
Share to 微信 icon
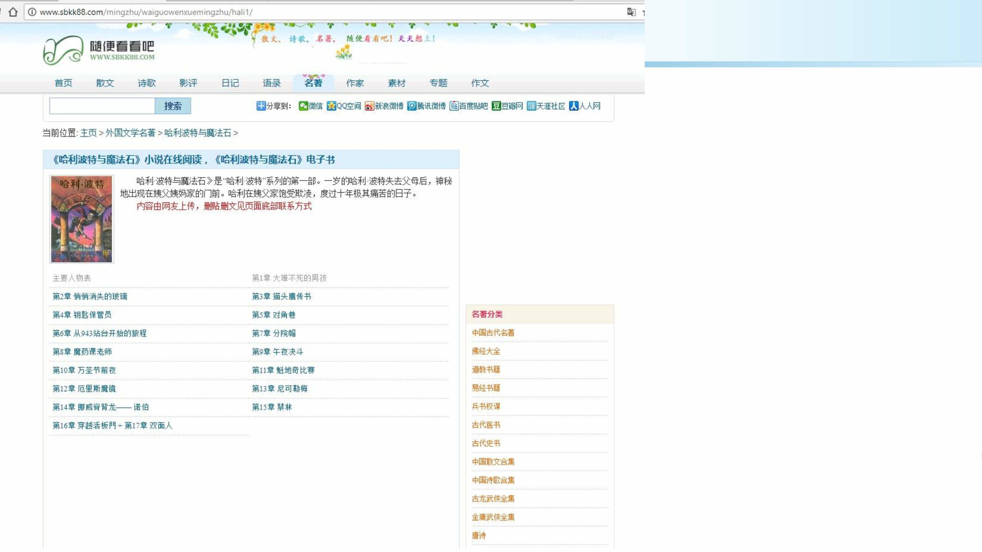[303, 106]
